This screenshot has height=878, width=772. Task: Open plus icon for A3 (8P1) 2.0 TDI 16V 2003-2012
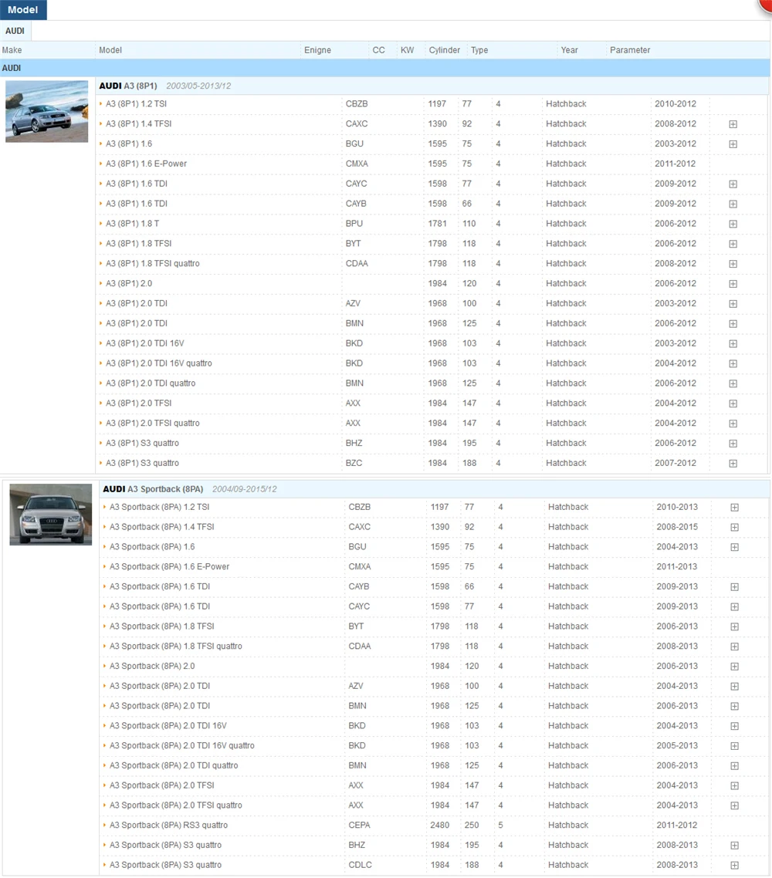point(733,344)
